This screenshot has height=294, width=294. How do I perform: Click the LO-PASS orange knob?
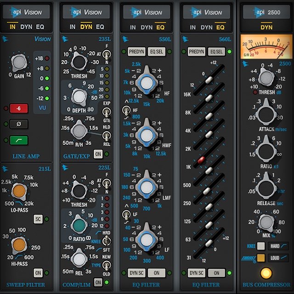tap(19, 191)
